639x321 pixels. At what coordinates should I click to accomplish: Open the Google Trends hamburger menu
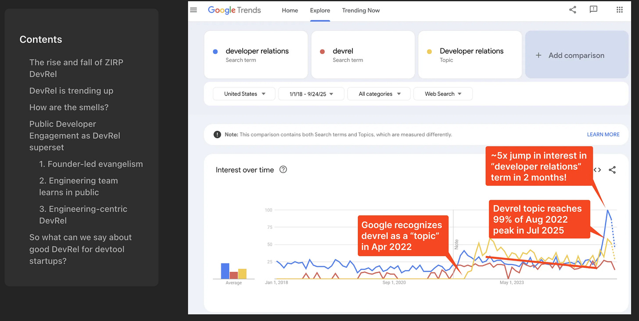tap(194, 10)
